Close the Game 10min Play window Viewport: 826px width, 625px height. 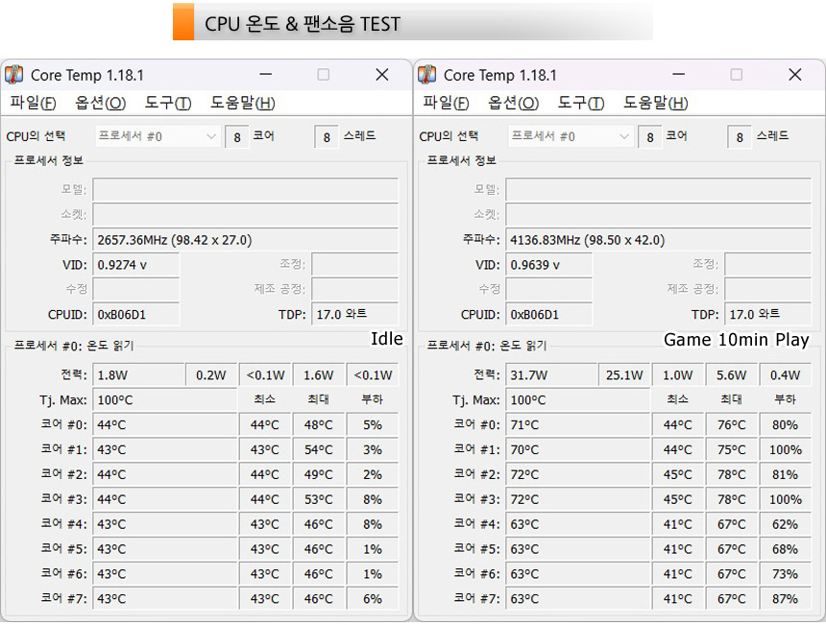(x=795, y=75)
